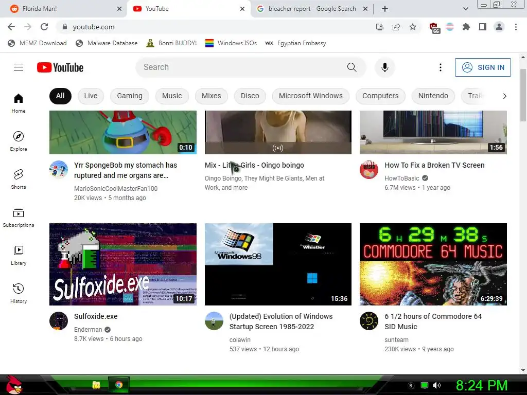527x395 pixels.
Task: Select the Gaming filter chip
Action: click(x=130, y=96)
